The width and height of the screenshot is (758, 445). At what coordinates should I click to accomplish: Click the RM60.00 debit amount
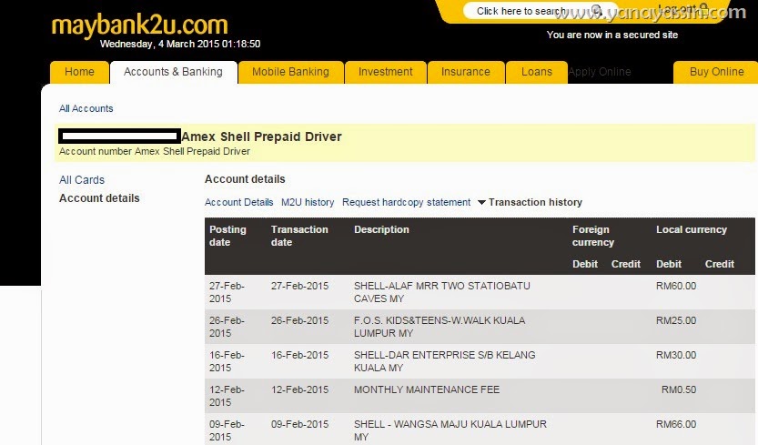[x=676, y=286]
